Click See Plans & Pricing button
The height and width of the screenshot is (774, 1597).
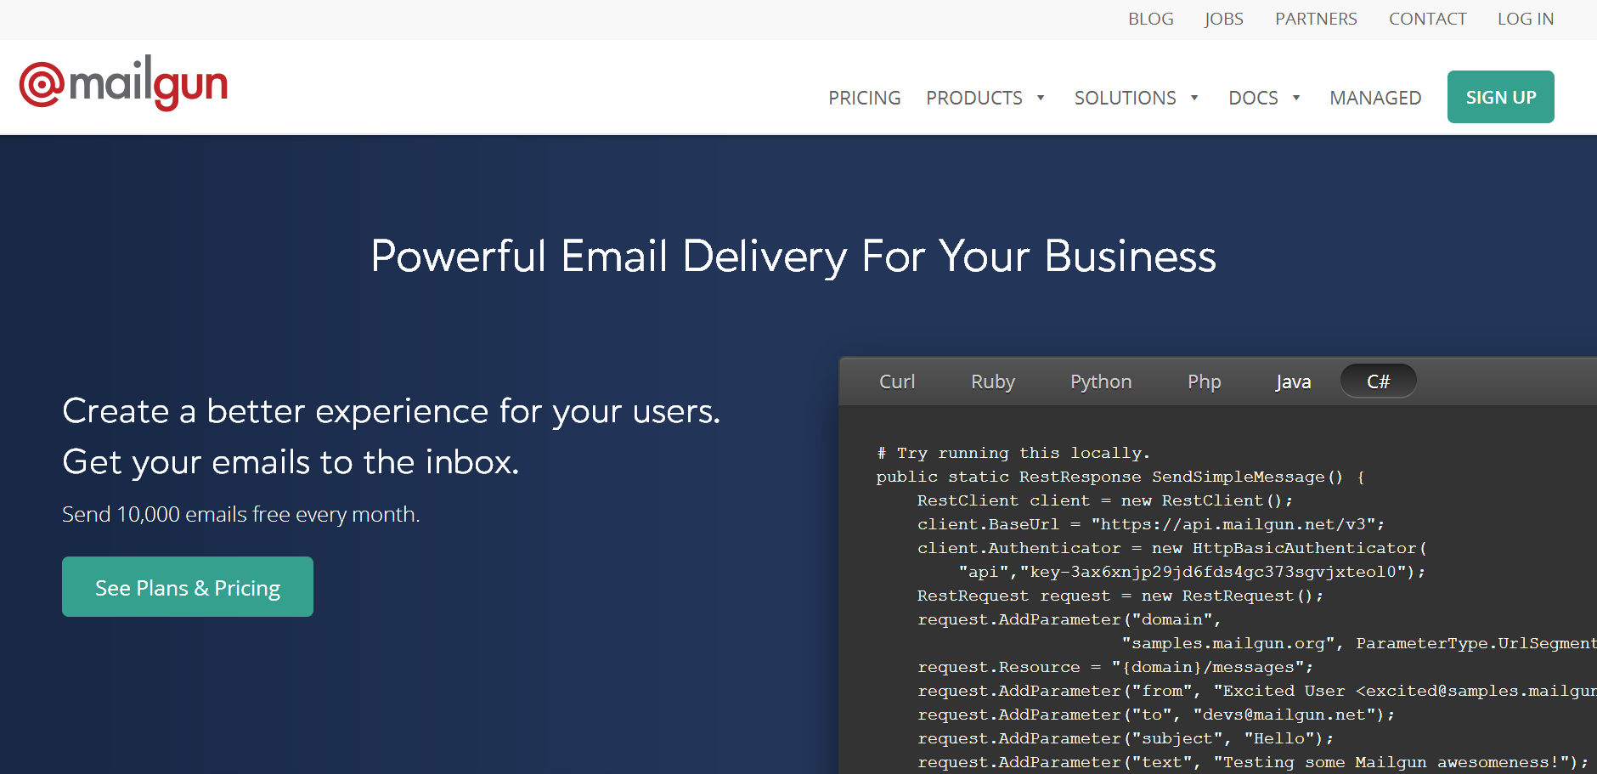coord(188,587)
